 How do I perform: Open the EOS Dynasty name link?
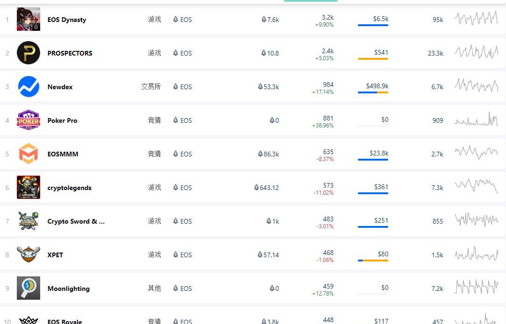point(67,20)
